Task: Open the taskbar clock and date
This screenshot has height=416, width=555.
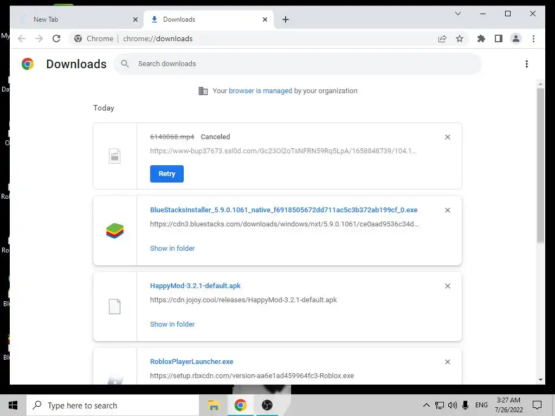Action: [508, 405]
